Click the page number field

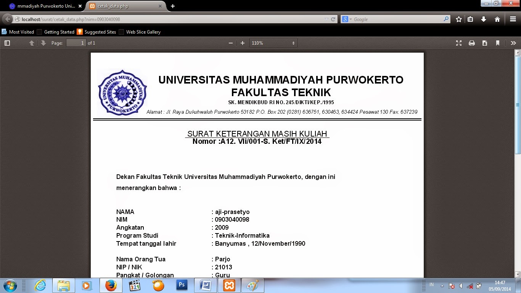point(76,43)
